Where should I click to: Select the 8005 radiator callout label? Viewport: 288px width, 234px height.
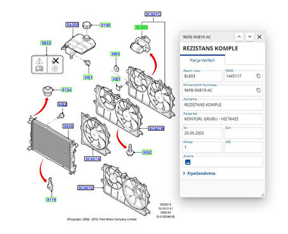68,126
